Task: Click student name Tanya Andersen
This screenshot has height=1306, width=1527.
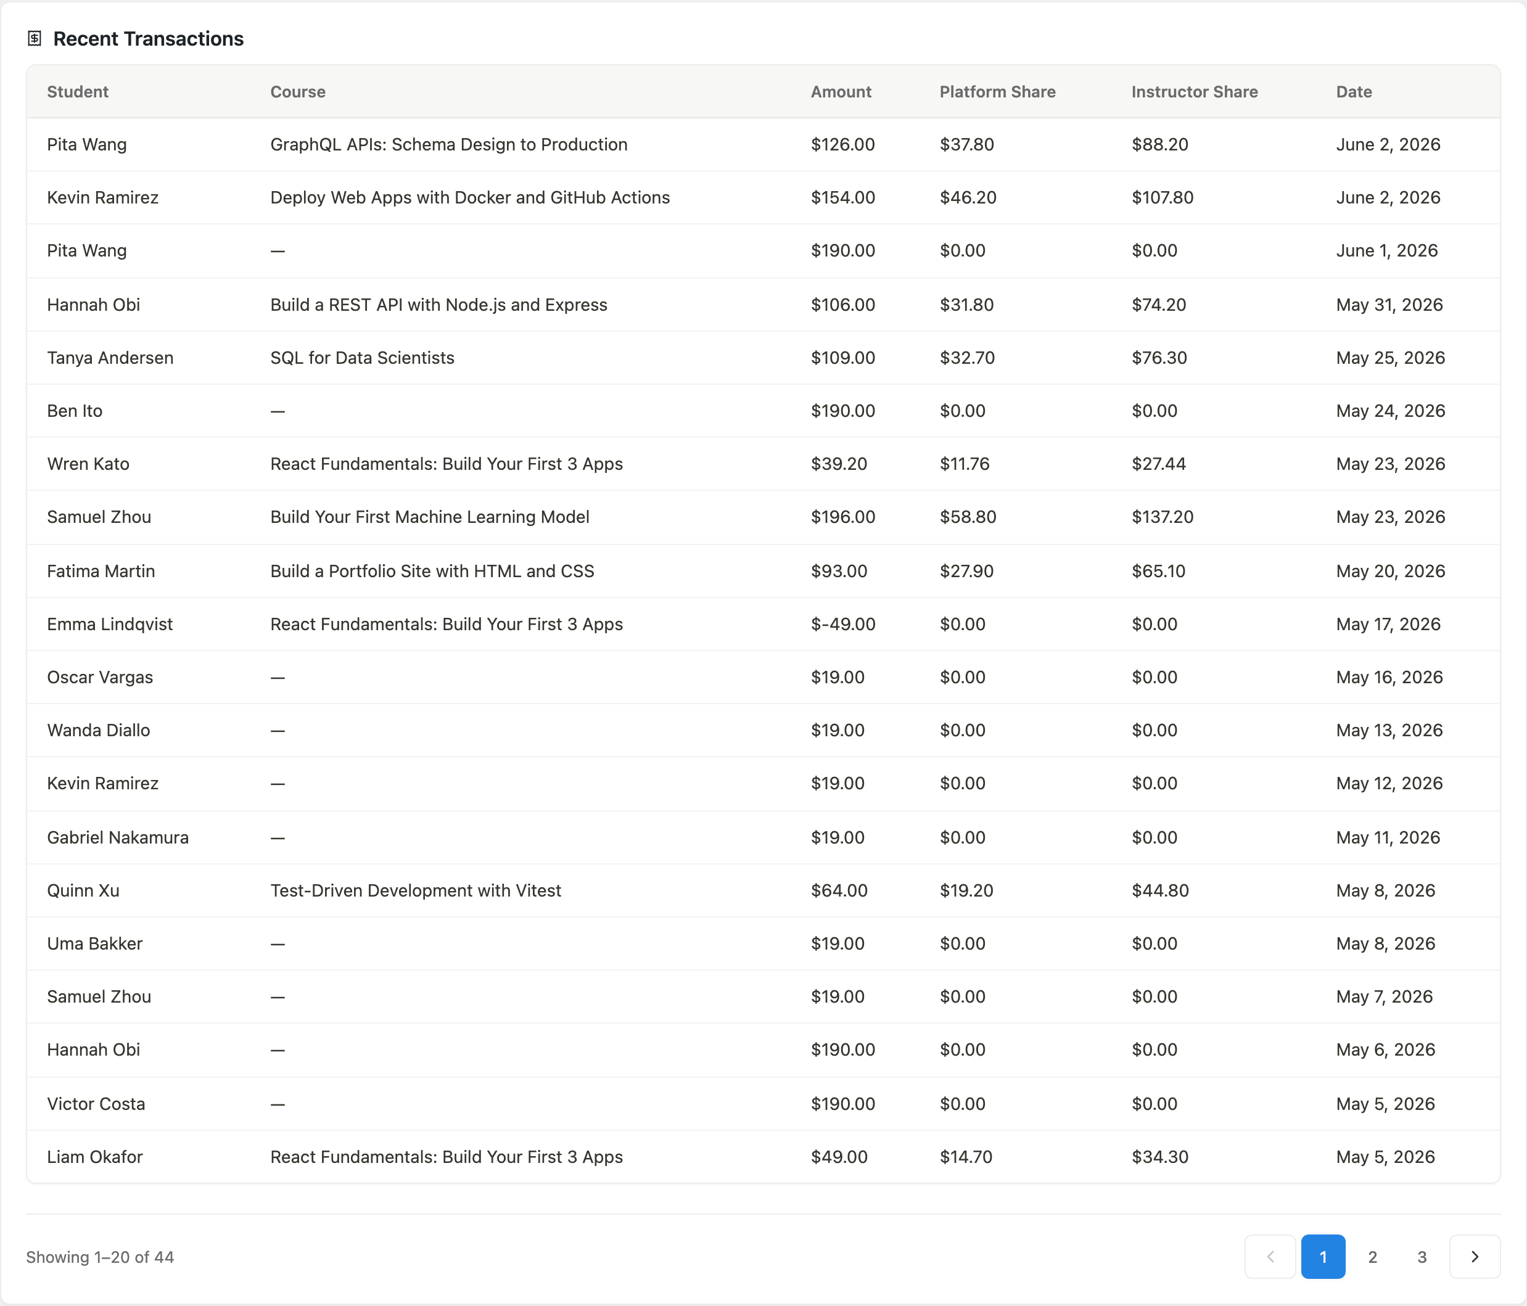Action: tap(110, 358)
